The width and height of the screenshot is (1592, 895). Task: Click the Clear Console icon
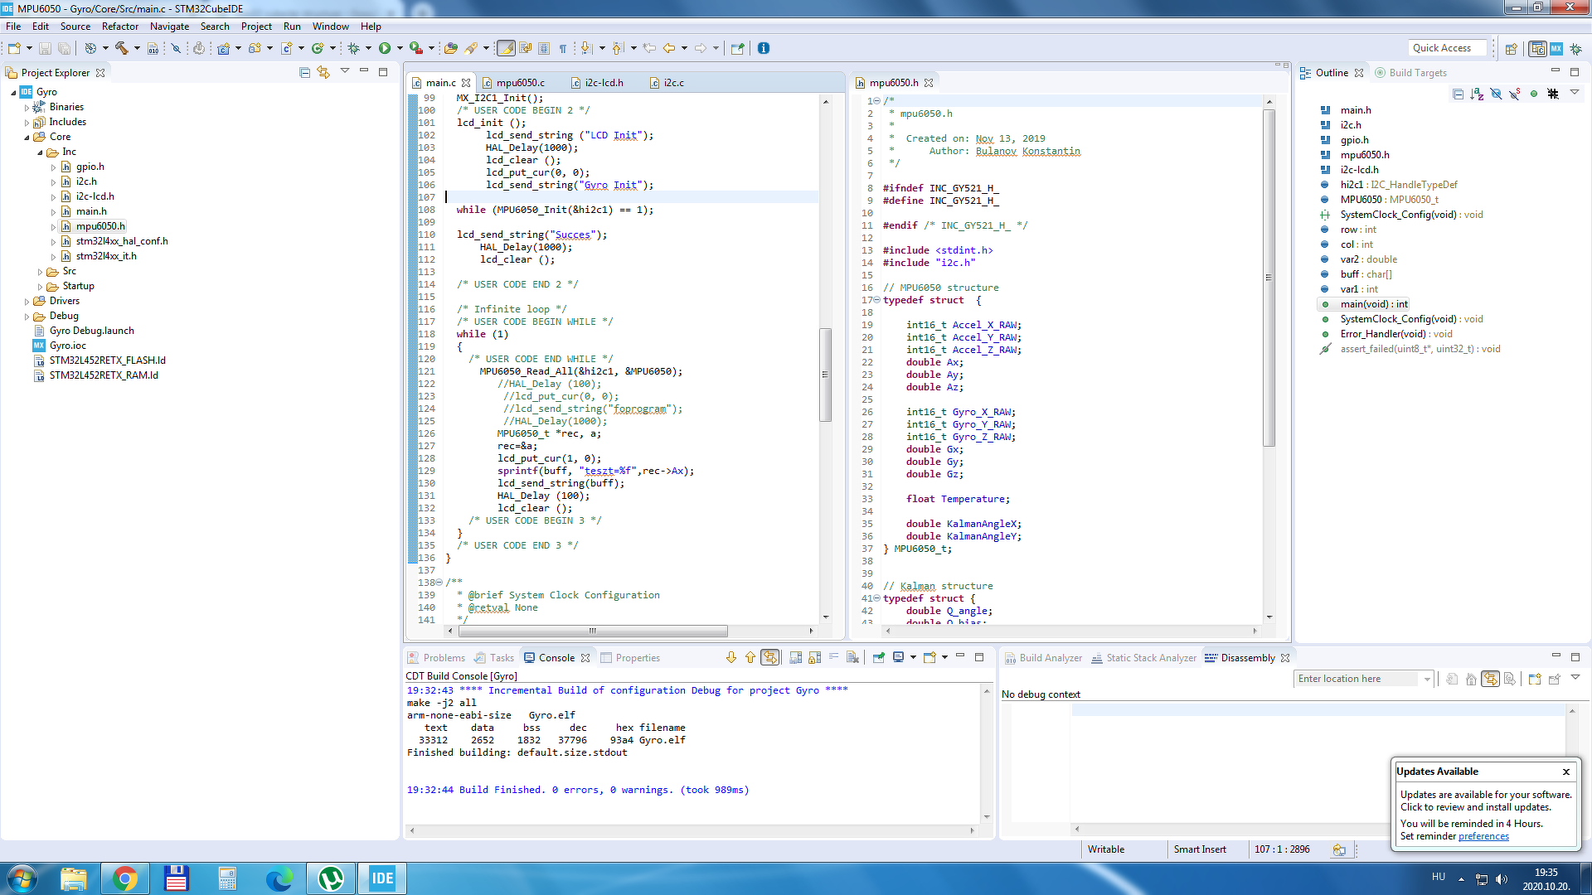click(852, 658)
